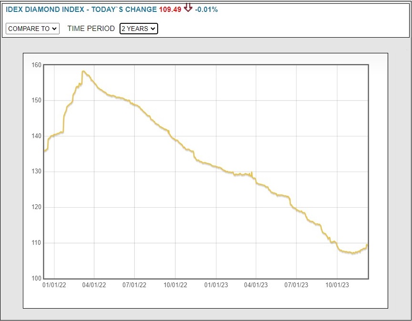Select the 04/01/22 date on the axis
The height and width of the screenshot is (321, 412).
[94, 285]
